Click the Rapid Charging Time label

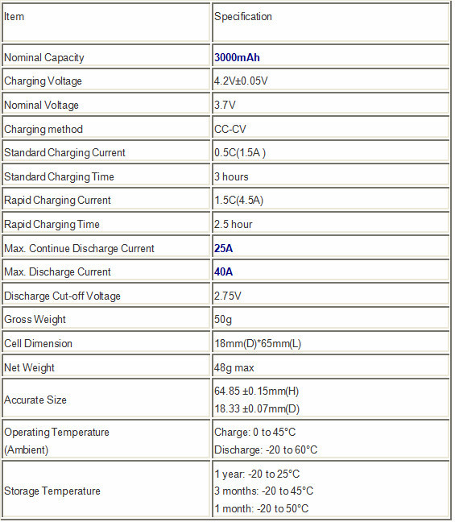click(52, 225)
